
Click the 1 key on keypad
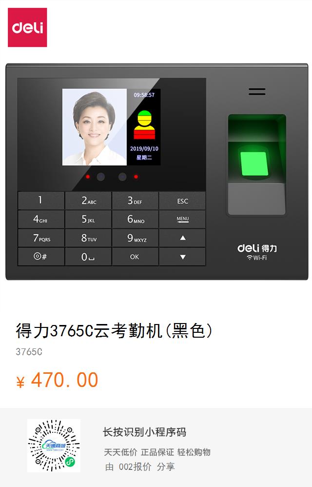41,201
